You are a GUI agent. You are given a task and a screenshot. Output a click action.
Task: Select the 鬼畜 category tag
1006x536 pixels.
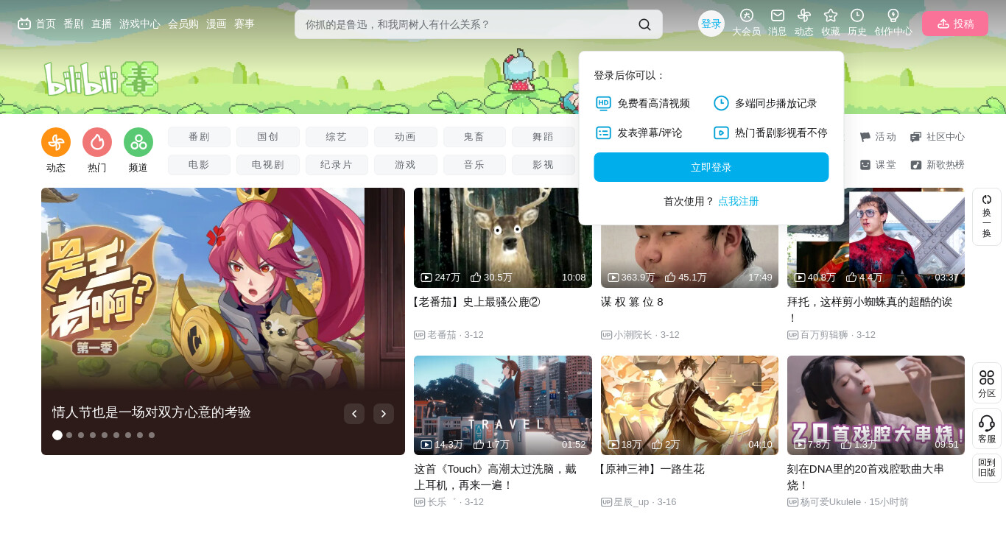[x=474, y=137]
